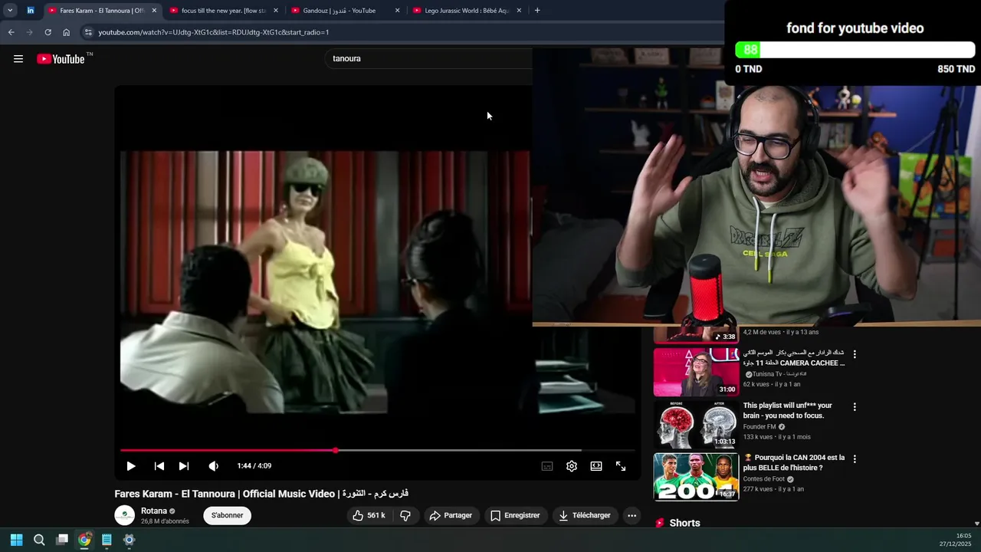The image size is (981, 552).
Task: Click the video title Fares Karam - El Tannoura
Action: coord(261,494)
